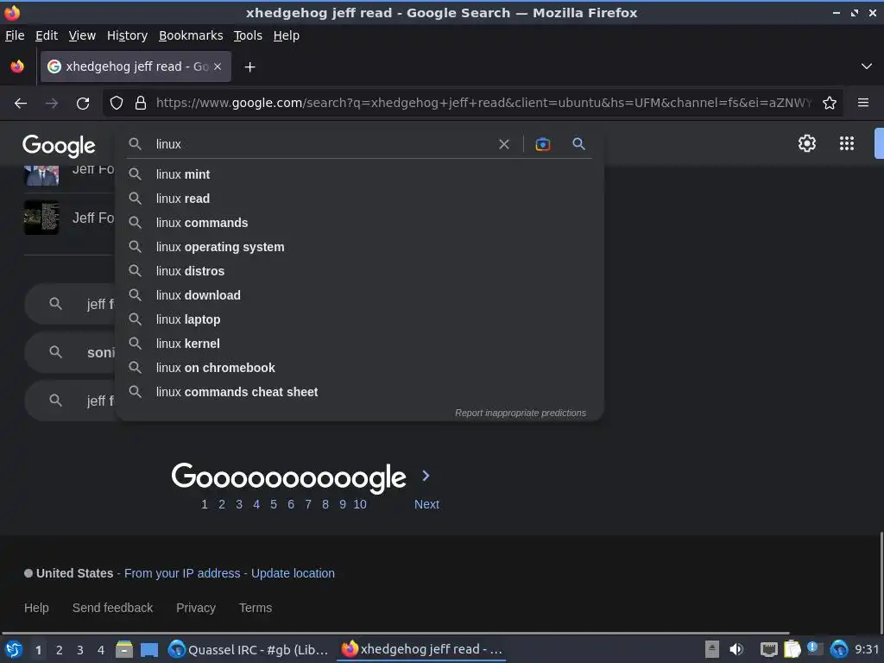884x663 pixels.
Task: Open the footer Help link
Action: [x=36, y=608]
